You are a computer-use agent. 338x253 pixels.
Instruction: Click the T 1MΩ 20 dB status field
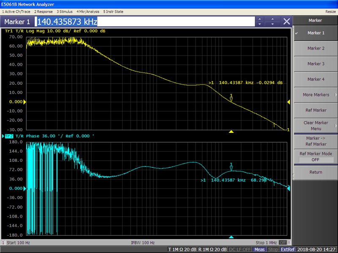point(182,250)
